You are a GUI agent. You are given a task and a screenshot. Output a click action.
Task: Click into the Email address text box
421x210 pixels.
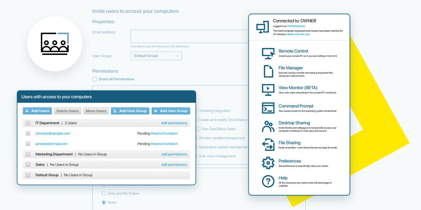pos(190,36)
